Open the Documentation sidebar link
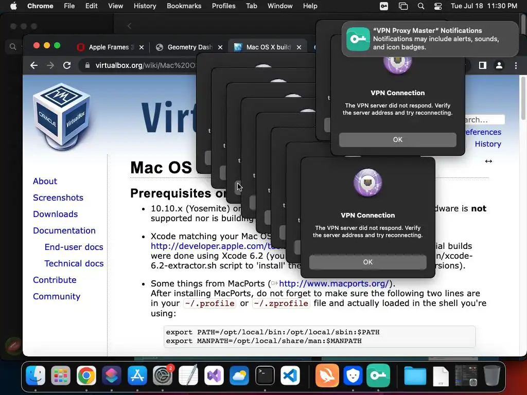527x395 pixels. pyautogui.click(x=64, y=230)
